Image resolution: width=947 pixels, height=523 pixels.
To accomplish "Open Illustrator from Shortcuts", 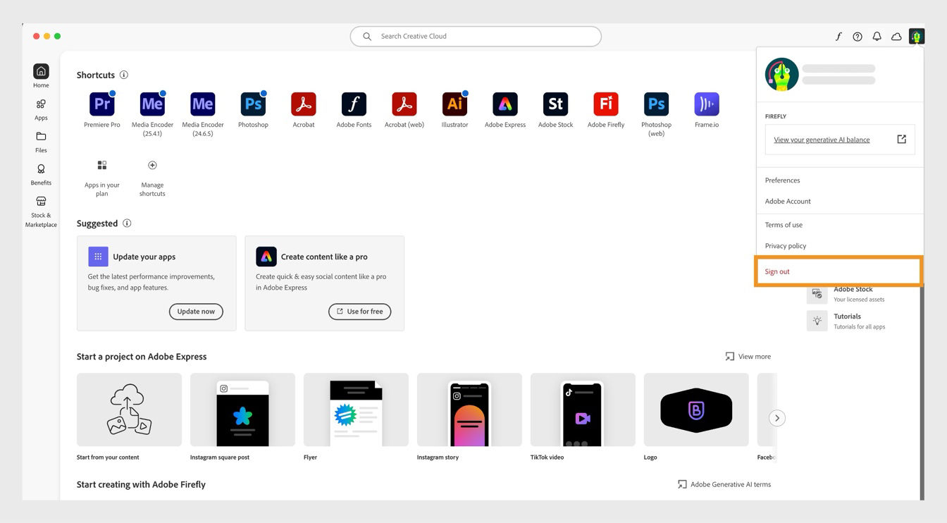I will coord(454,104).
